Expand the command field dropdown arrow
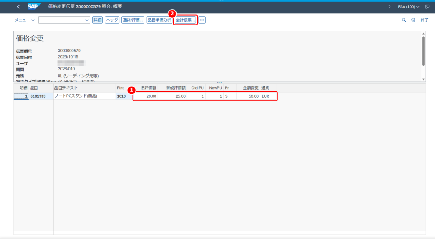Viewport: 435px width, 239px height. tap(87, 20)
